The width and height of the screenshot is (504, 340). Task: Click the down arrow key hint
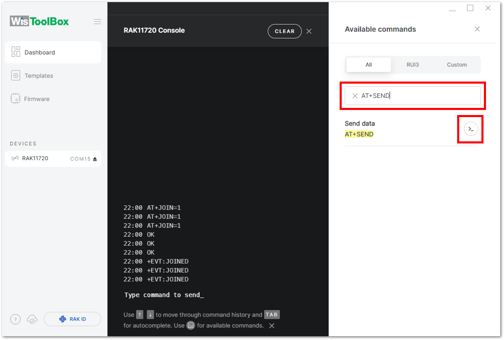point(151,315)
